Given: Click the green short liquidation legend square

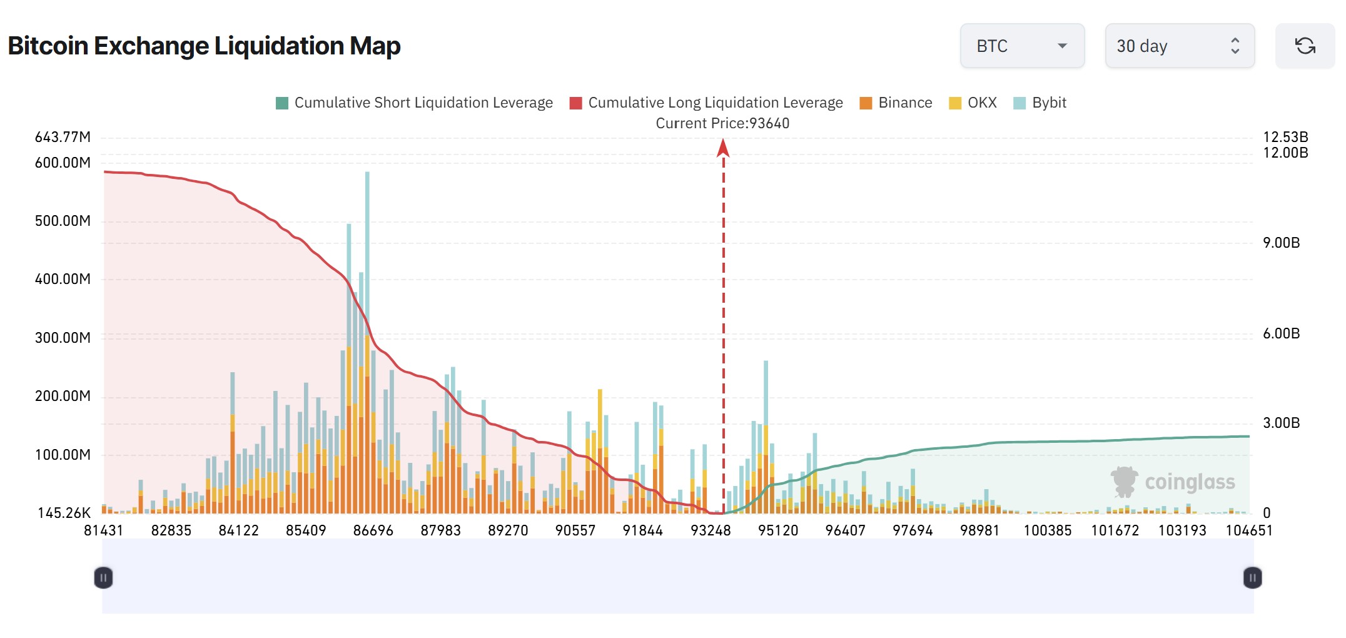Looking at the screenshot, I should tap(281, 102).
